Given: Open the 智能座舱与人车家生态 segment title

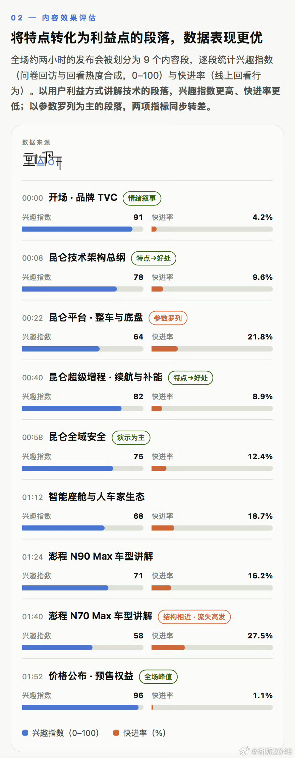Looking at the screenshot, I should tap(97, 497).
